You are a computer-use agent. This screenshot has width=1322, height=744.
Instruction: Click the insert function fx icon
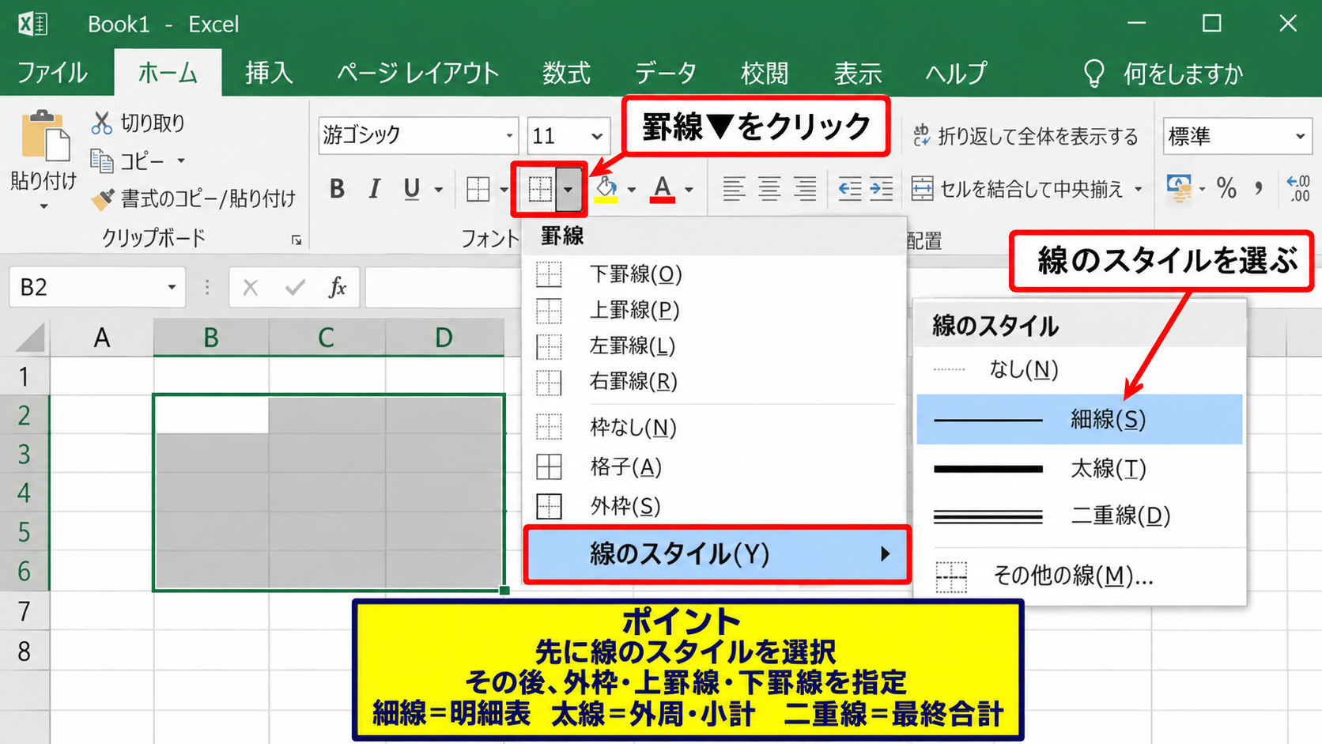[338, 287]
